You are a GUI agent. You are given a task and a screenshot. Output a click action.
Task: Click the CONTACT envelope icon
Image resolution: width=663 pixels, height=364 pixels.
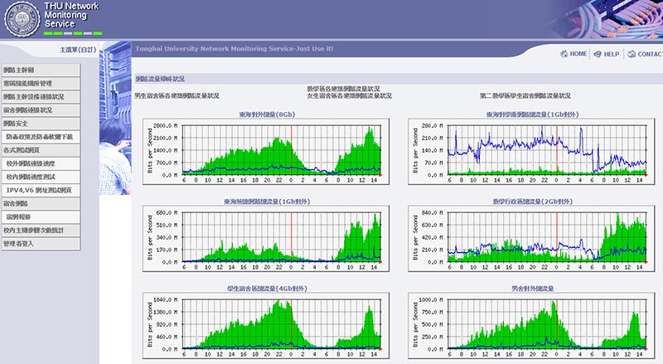632,54
